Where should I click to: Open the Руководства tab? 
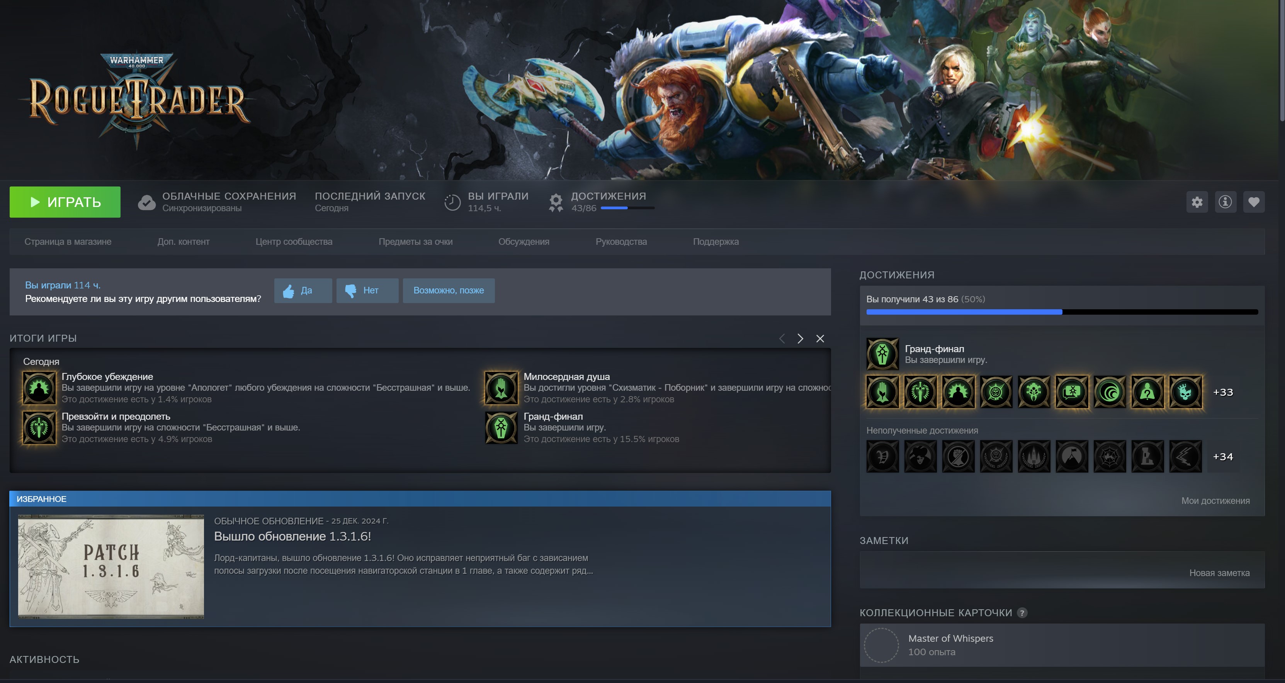(621, 242)
